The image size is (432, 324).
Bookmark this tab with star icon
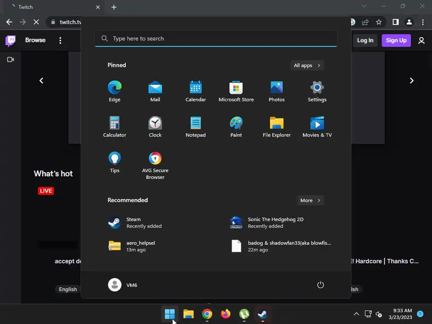[379, 22]
